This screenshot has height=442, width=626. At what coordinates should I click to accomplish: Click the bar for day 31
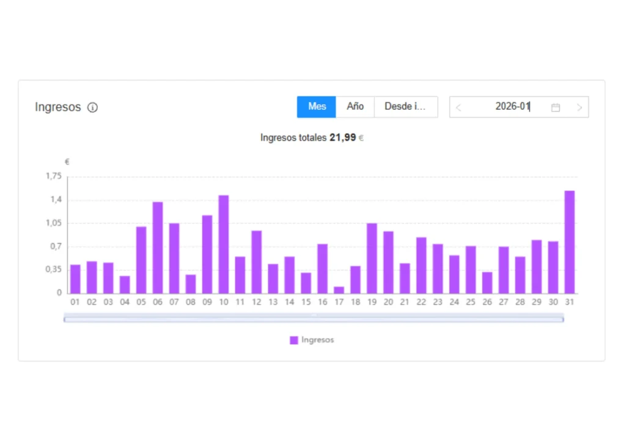pyautogui.click(x=569, y=242)
